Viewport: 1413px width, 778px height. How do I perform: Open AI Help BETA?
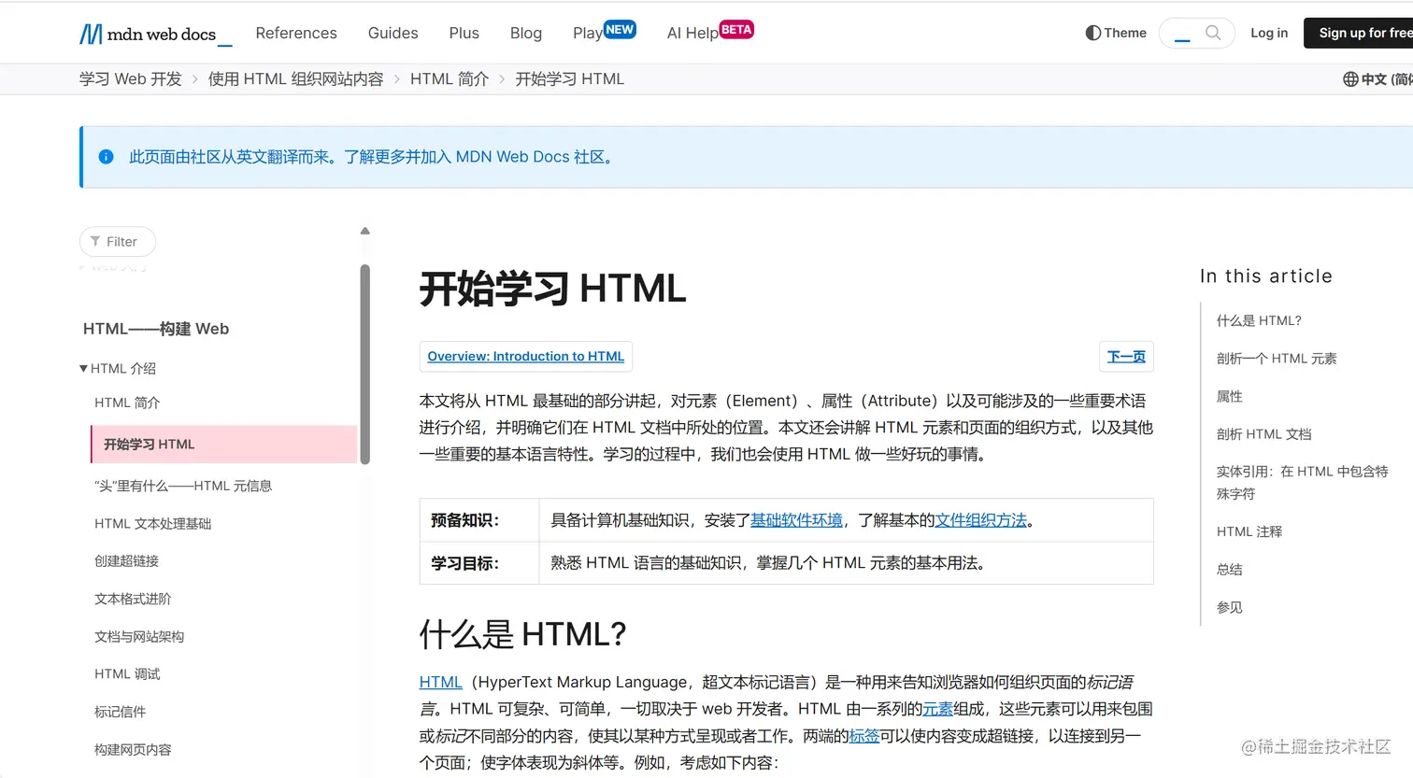coord(710,32)
